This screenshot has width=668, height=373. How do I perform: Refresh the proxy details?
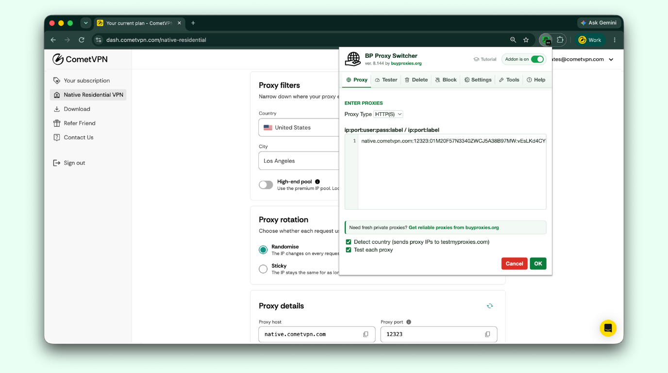tap(490, 306)
